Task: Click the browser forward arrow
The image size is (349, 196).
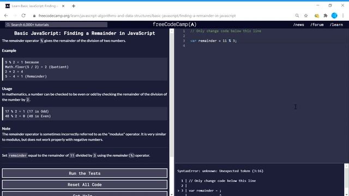Action: 15,16
